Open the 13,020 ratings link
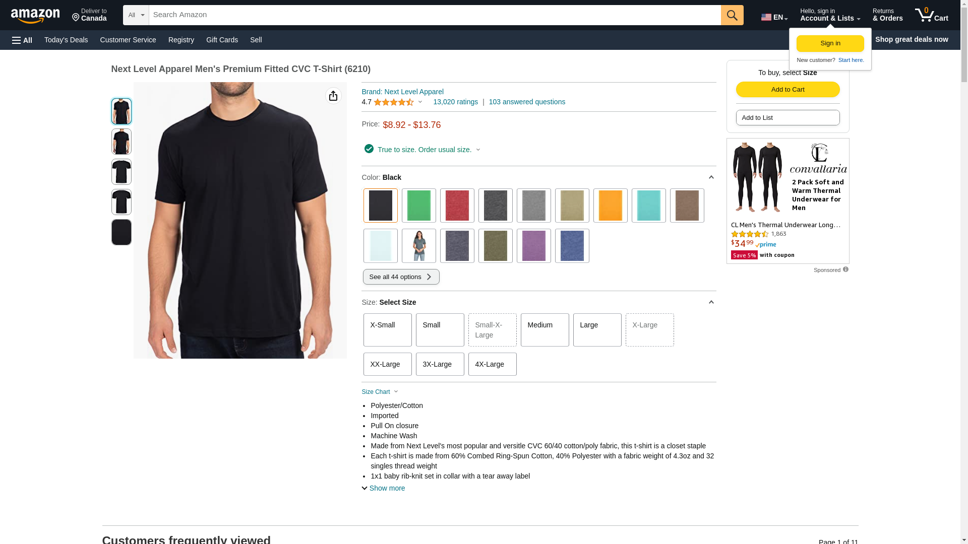968x544 pixels. click(455, 102)
